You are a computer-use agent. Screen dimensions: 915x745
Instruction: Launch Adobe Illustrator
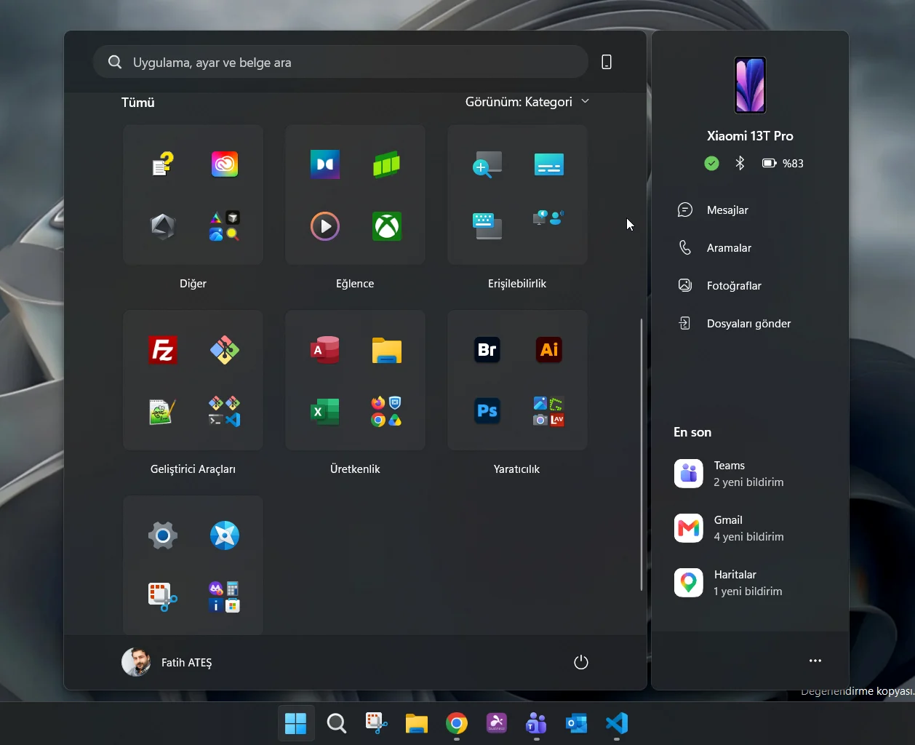(549, 350)
